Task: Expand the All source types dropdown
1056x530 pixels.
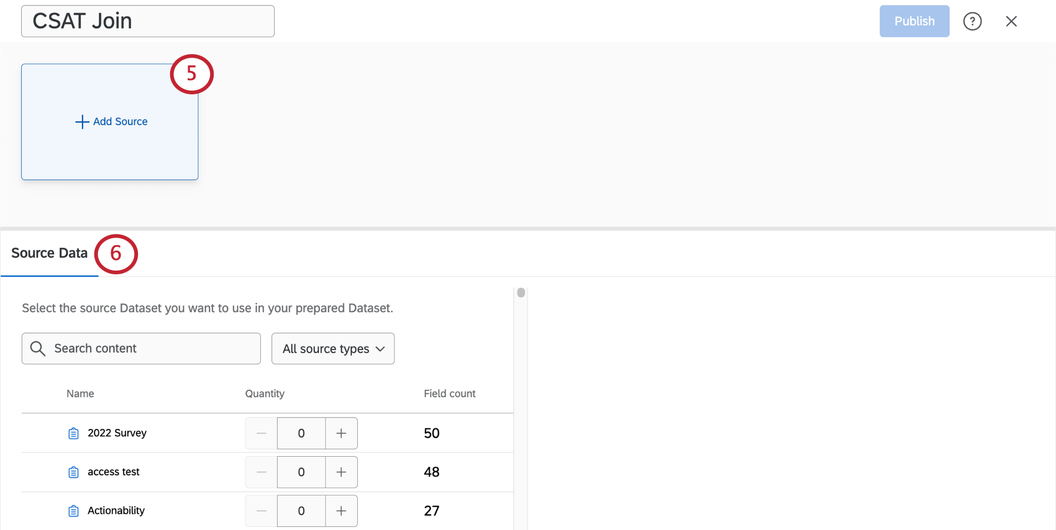Action: point(333,349)
